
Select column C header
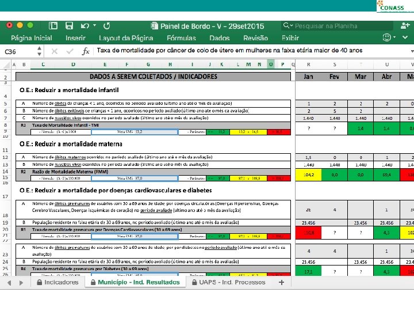click(43, 65)
